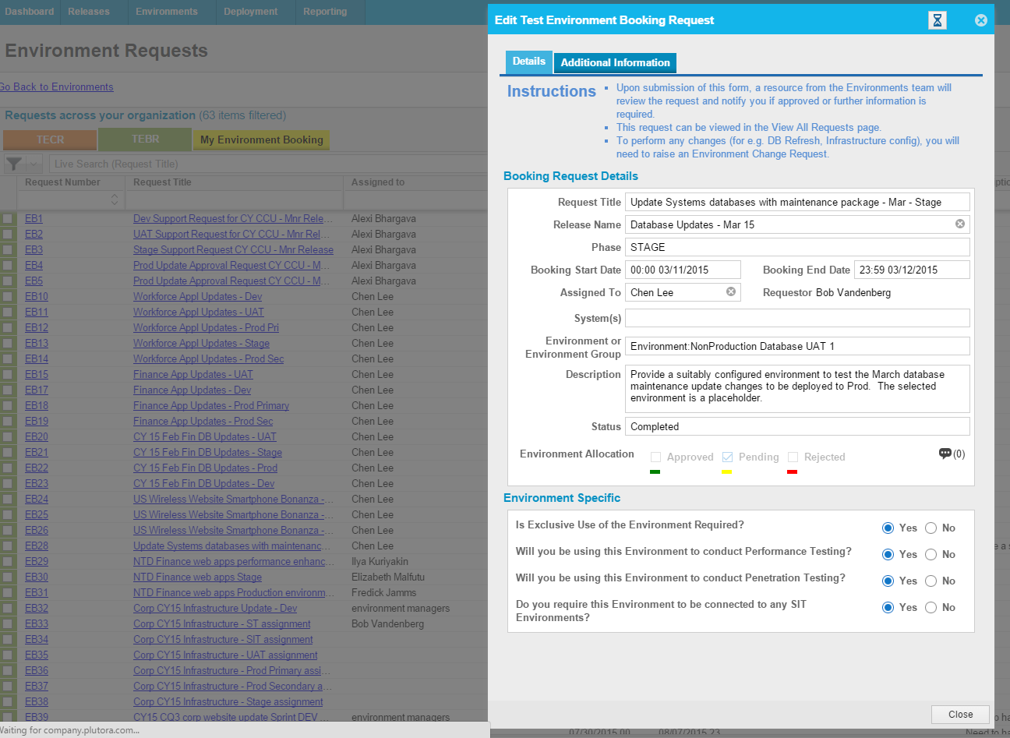Image resolution: width=1010 pixels, height=738 pixels.
Task: Tick the checkbox for row EB1
Action: click(x=8, y=219)
